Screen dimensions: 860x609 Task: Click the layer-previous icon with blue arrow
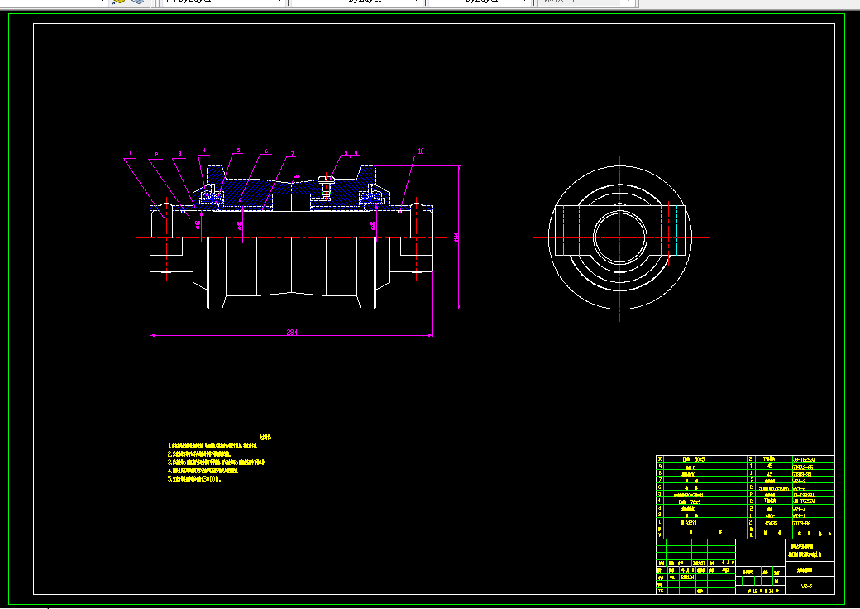point(118,1)
